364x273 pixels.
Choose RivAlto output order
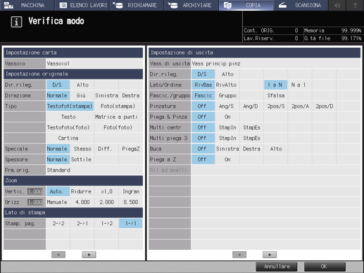(227, 85)
